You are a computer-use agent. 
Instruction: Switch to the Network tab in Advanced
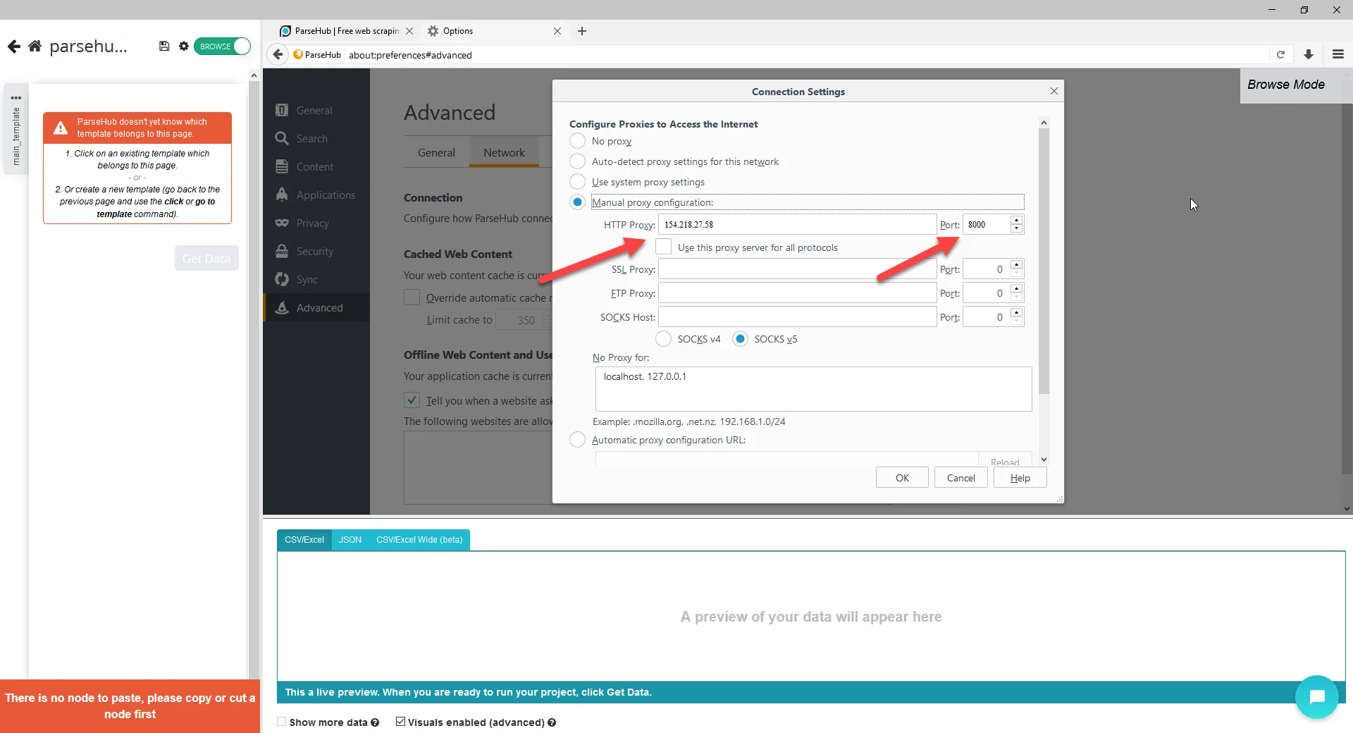504,152
